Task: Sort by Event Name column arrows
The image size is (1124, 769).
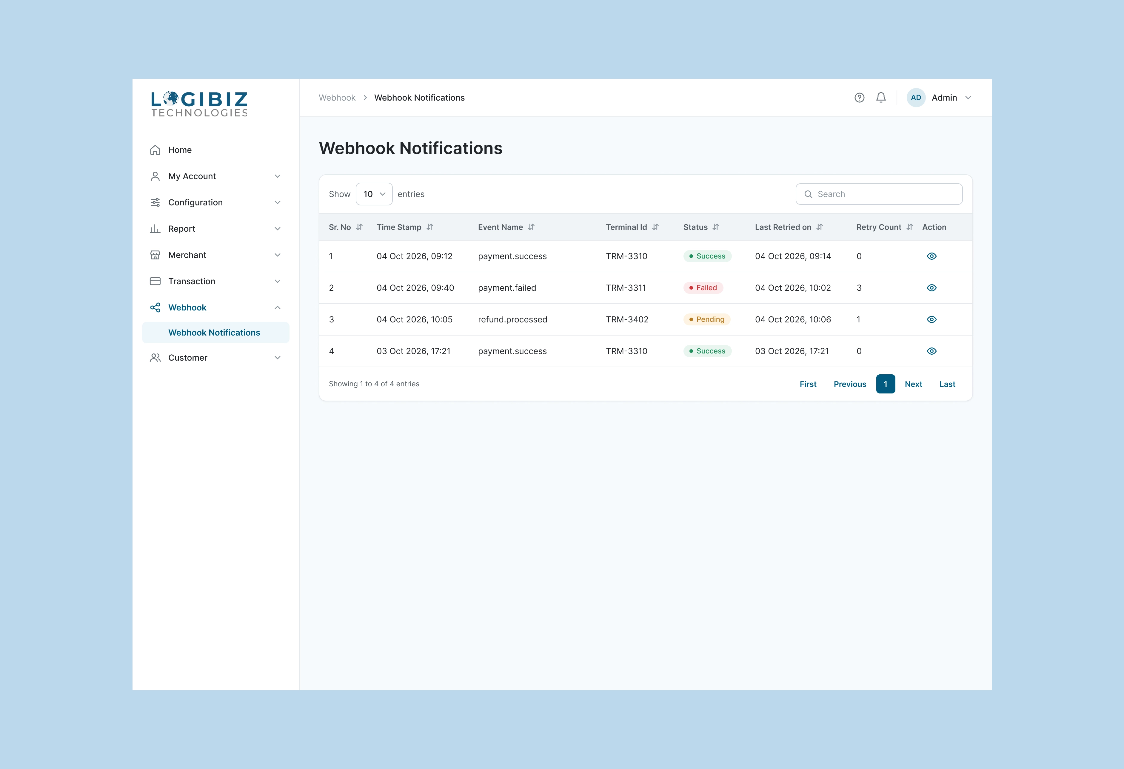Action: point(531,227)
